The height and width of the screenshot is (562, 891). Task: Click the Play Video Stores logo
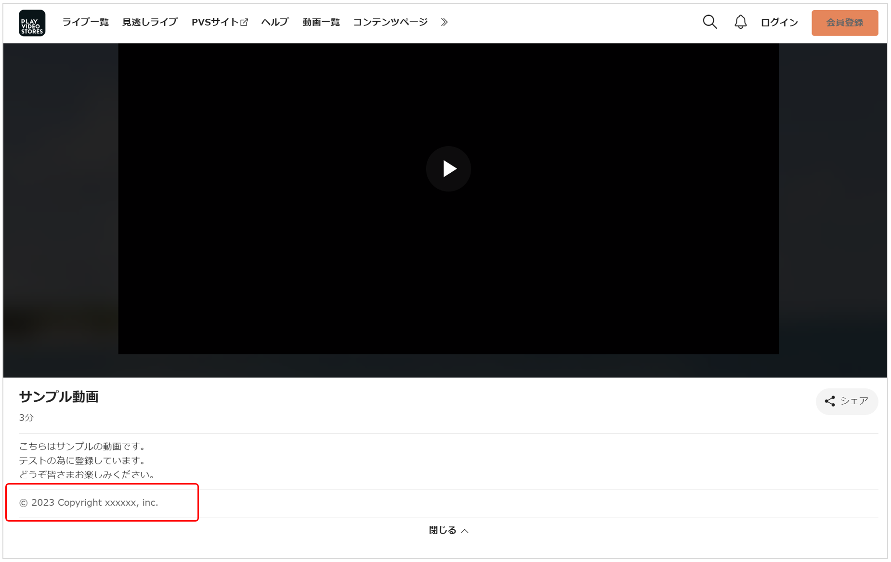32,23
